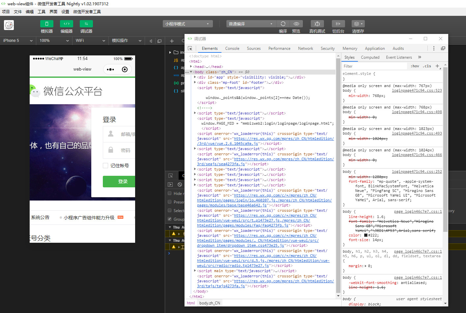This screenshot has height=313, width=466.
Task: Open loginpage471c94.css:252 source link
Action: click(x=417, y=172)
